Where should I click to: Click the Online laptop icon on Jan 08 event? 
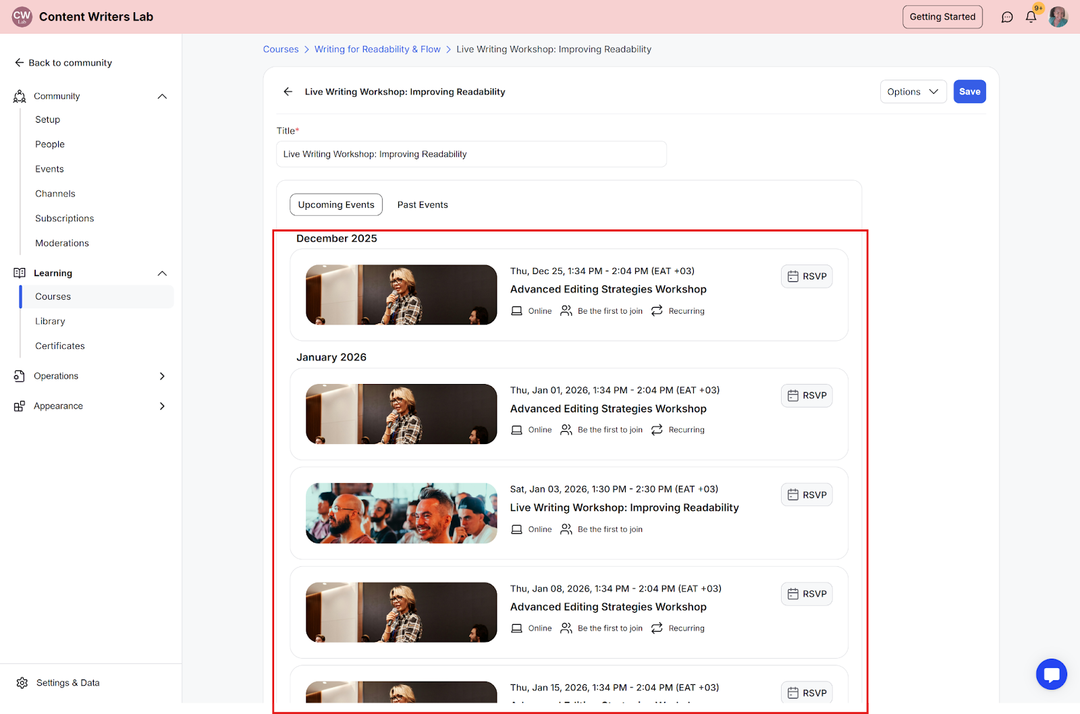516,628
